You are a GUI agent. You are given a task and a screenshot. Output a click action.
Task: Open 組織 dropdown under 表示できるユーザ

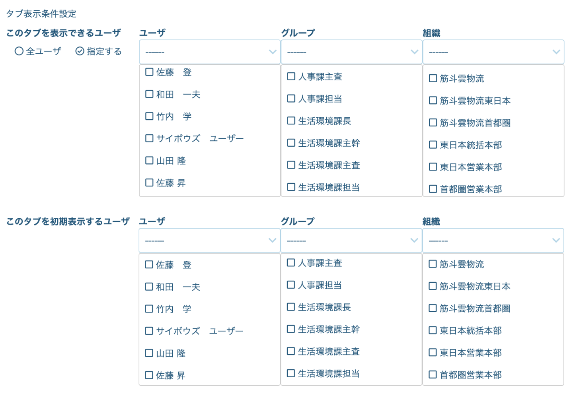coord(493,52)
